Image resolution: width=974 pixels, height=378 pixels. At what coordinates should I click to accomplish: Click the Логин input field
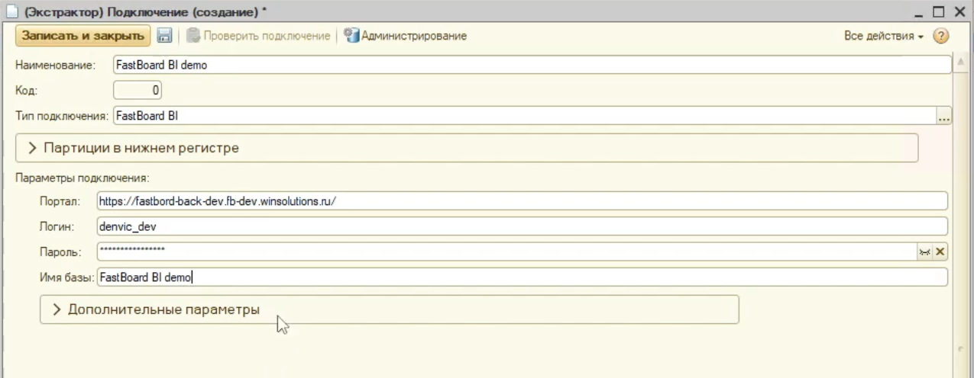(x=522, y=226)
